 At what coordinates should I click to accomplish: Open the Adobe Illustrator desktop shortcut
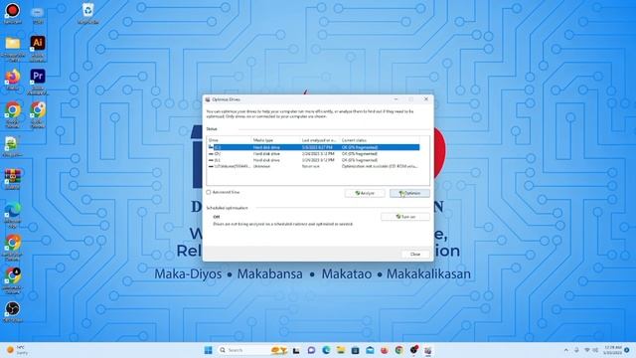(38, 48)
